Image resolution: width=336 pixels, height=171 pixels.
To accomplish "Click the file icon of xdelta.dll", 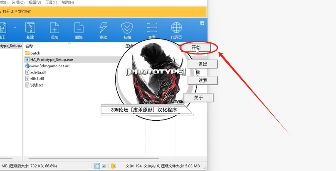I will [x=27, y=72].
